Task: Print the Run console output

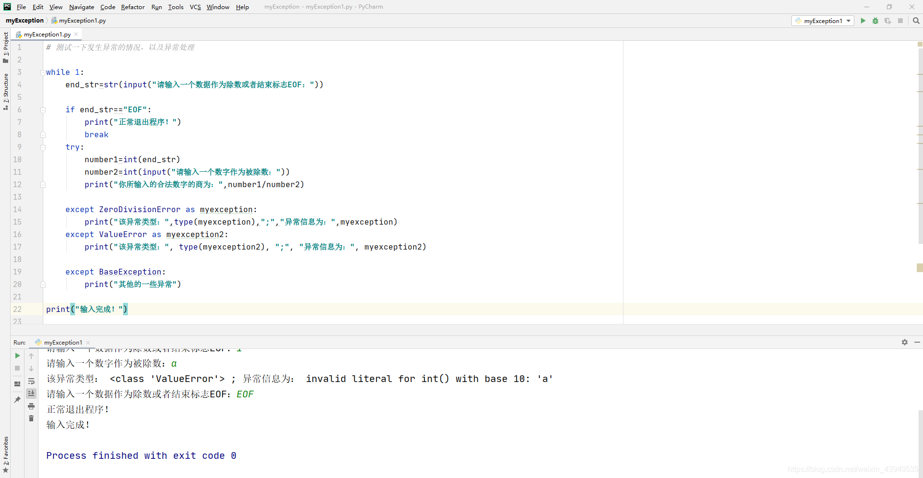Action: pos(31,406)
